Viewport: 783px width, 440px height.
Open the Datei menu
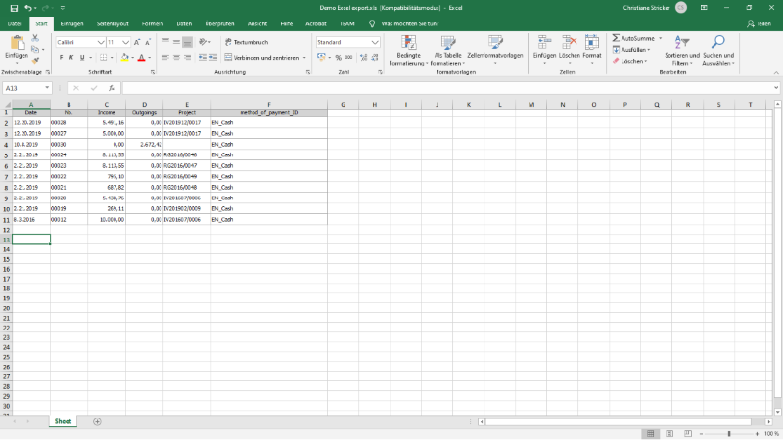click(14, 23)
